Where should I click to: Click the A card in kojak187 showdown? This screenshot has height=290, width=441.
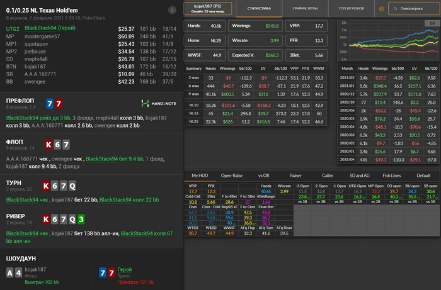pos(10,272)
